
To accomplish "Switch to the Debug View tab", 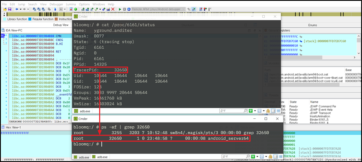I will (61, 25).
